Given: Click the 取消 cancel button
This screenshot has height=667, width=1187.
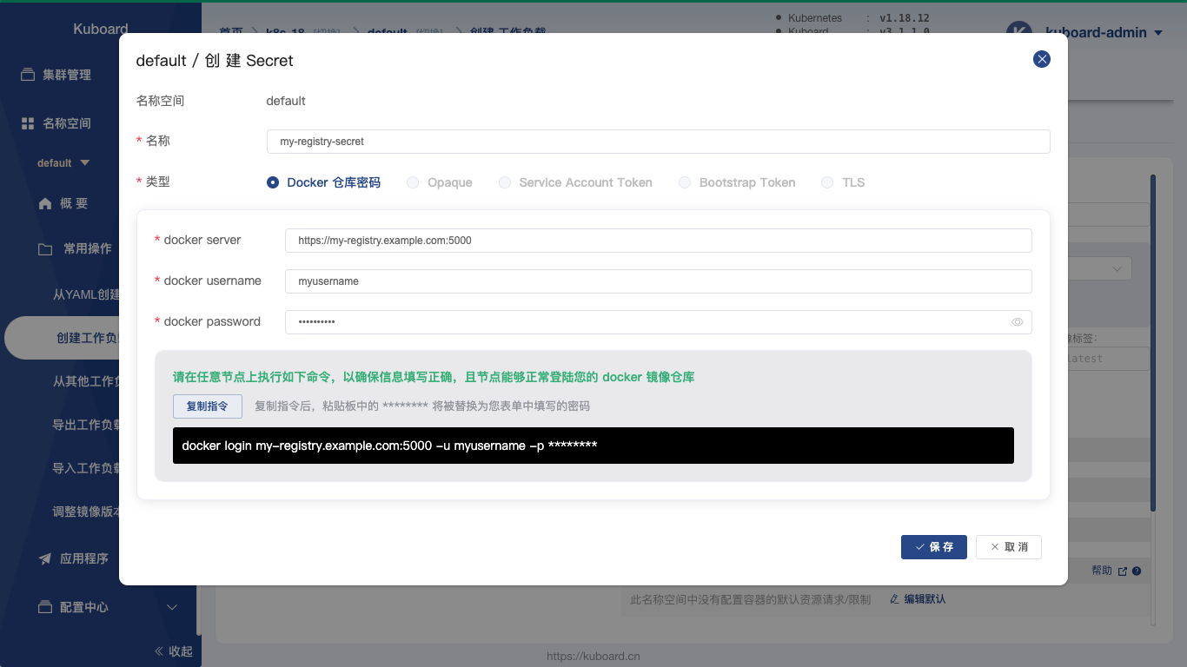Looking at the screenshot, I should (1009, 547).
